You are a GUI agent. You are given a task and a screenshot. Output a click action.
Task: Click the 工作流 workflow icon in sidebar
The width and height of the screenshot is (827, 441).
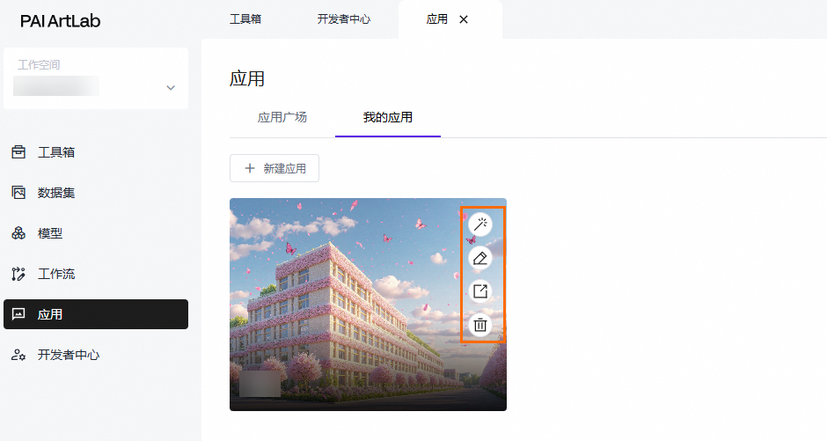(18, 274)
